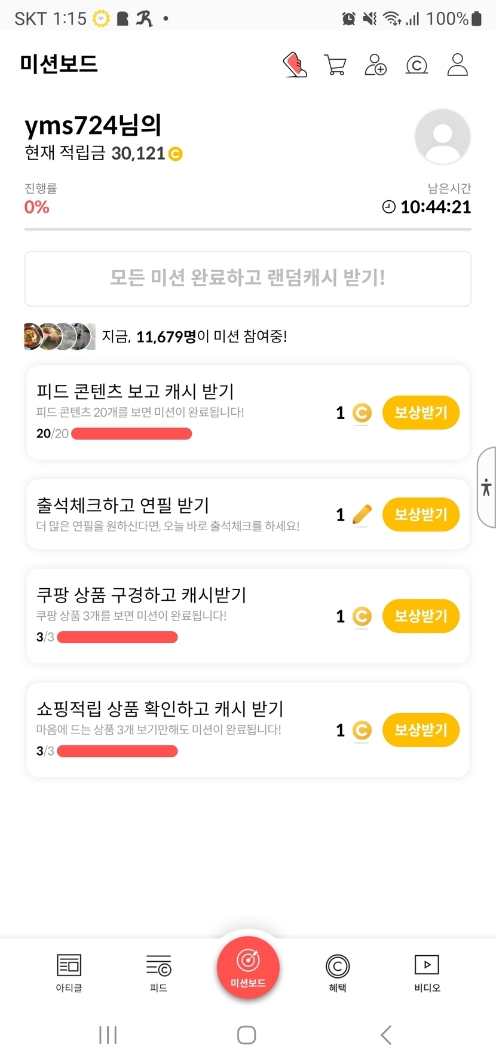Claim pencil reward for attendance check

click(421, 515)
